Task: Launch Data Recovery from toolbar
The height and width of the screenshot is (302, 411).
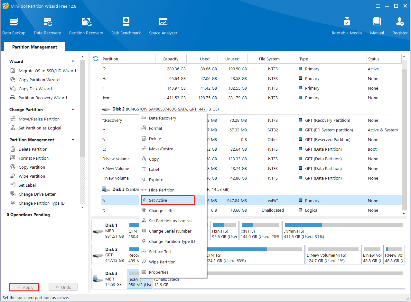Action: click(x=47, y=26)
